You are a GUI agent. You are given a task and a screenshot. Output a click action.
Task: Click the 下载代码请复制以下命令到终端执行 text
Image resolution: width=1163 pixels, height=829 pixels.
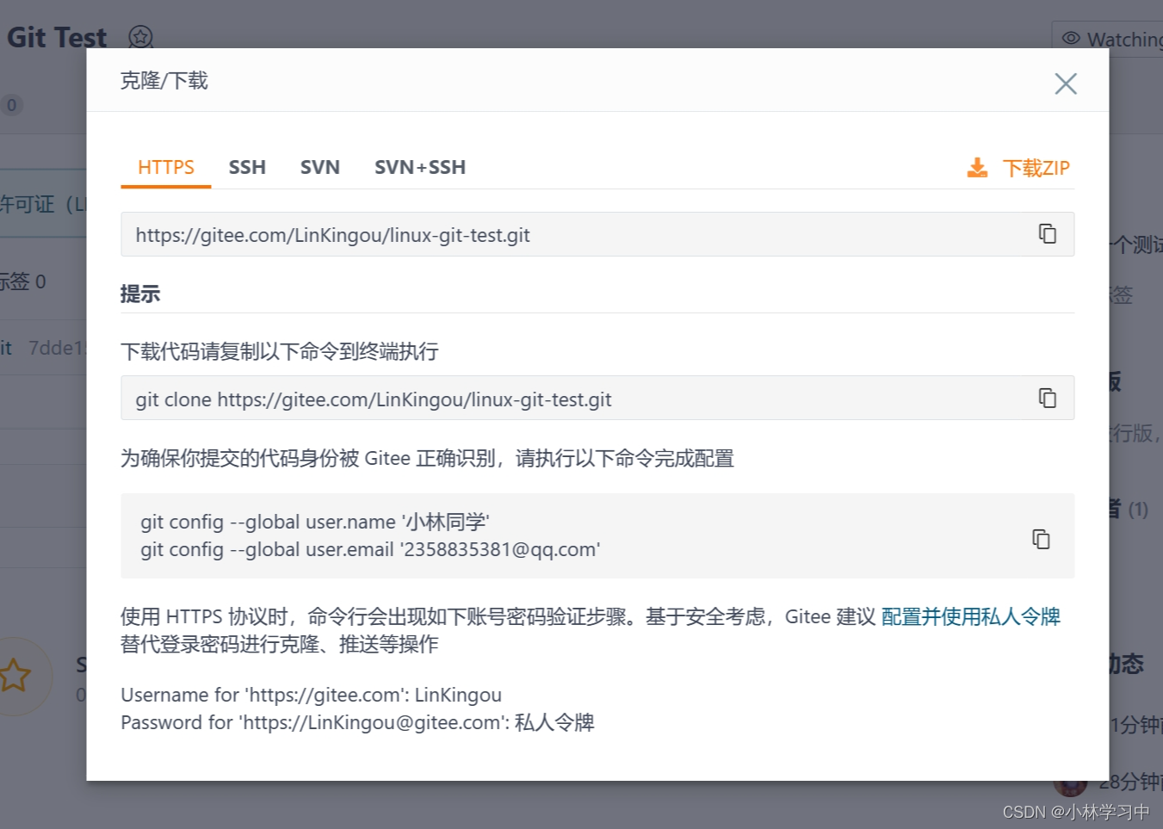pos(280,351)
